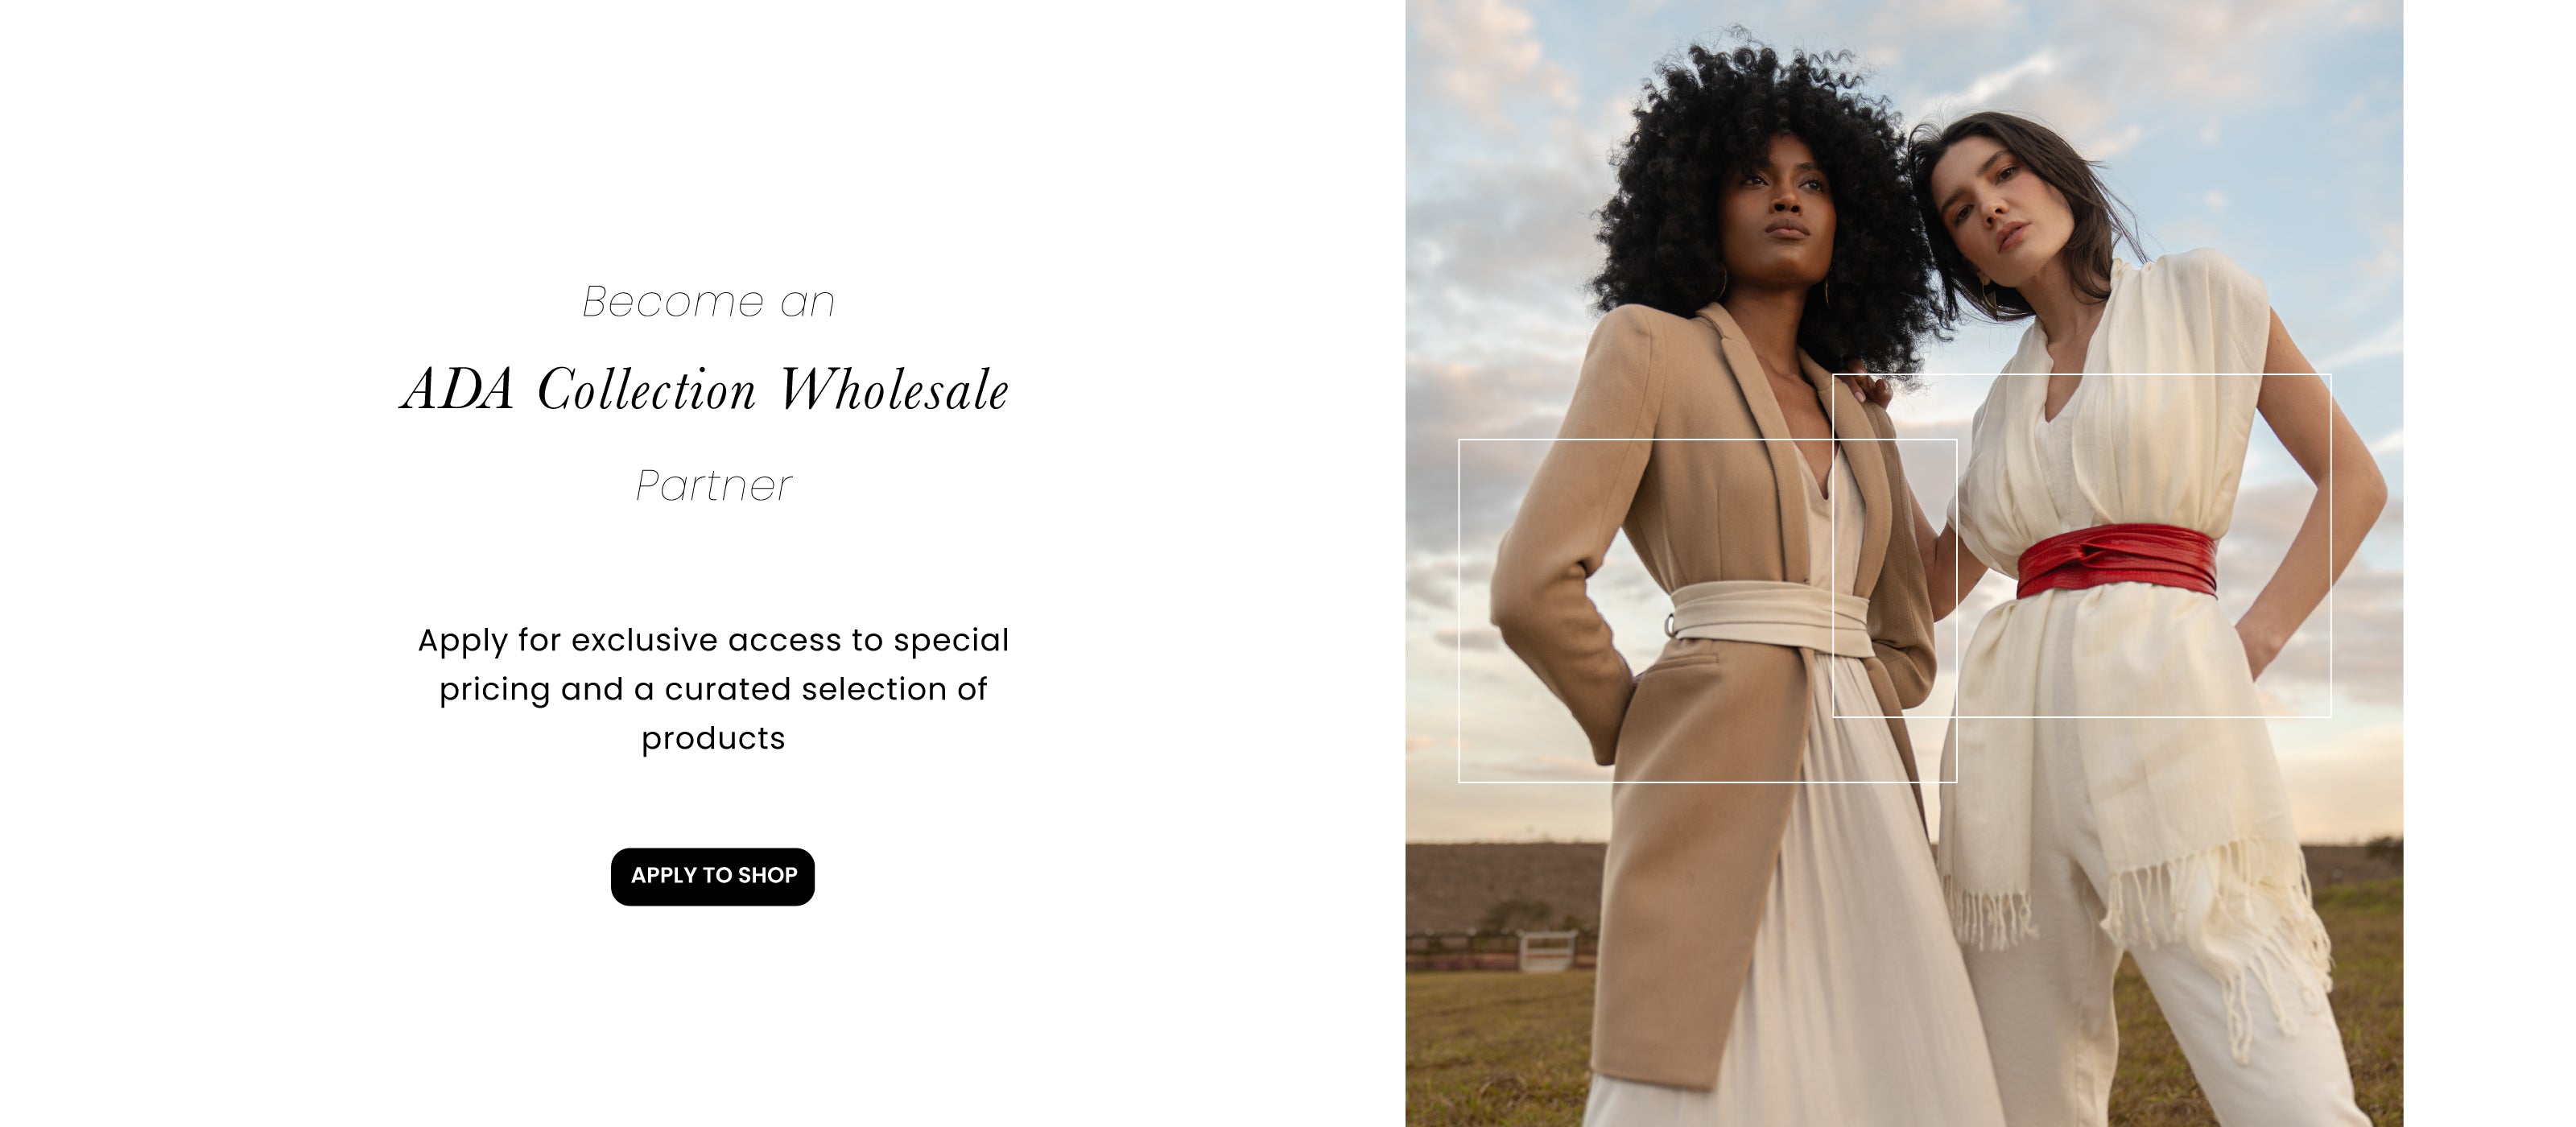Click the exclusive access description paragraph
Viewport: 2576px width, 1127px height.
pyautogui.click(x=713, y=689)
